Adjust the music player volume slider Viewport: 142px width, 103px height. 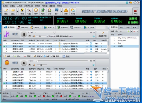pyautogui.click(x=40, y=36)
